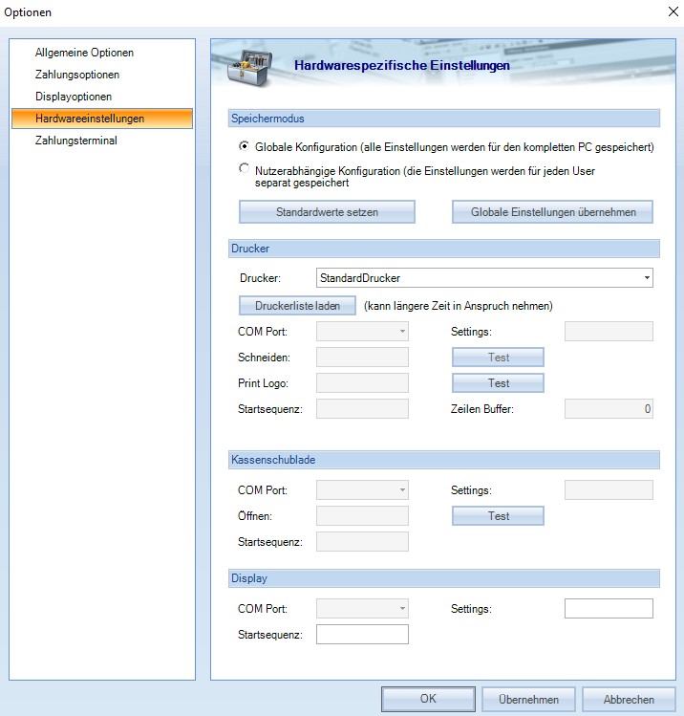
Task: Confirm the dialog with OK
Action: coord(428,699)
